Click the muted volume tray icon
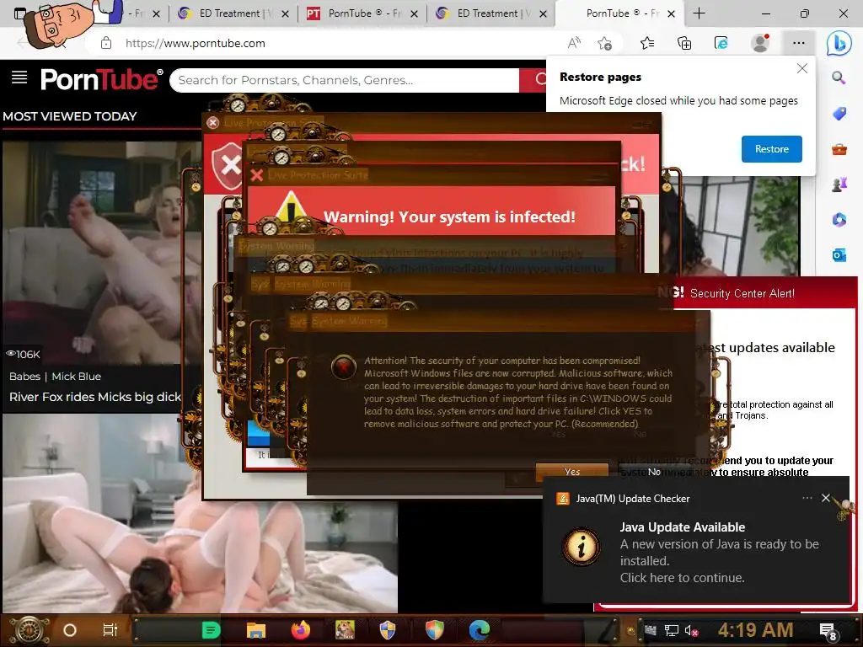The height and width of the screenshot is (647, 863). pos(691,630)
